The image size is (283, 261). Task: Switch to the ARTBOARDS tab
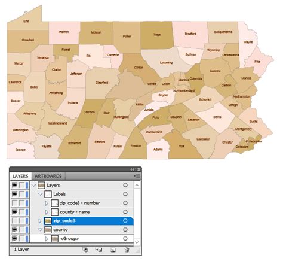click(x=48, y=176)
